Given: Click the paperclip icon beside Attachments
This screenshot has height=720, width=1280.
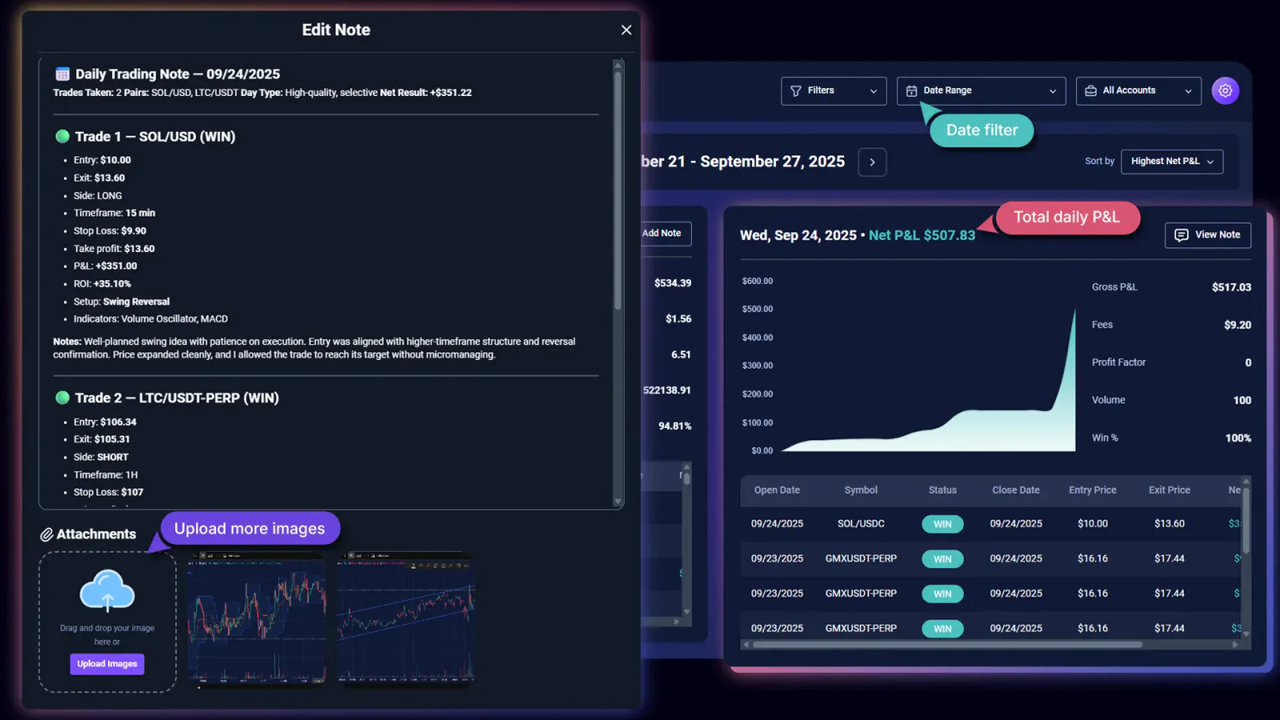Looking at the screenshot, I should 49,534.
